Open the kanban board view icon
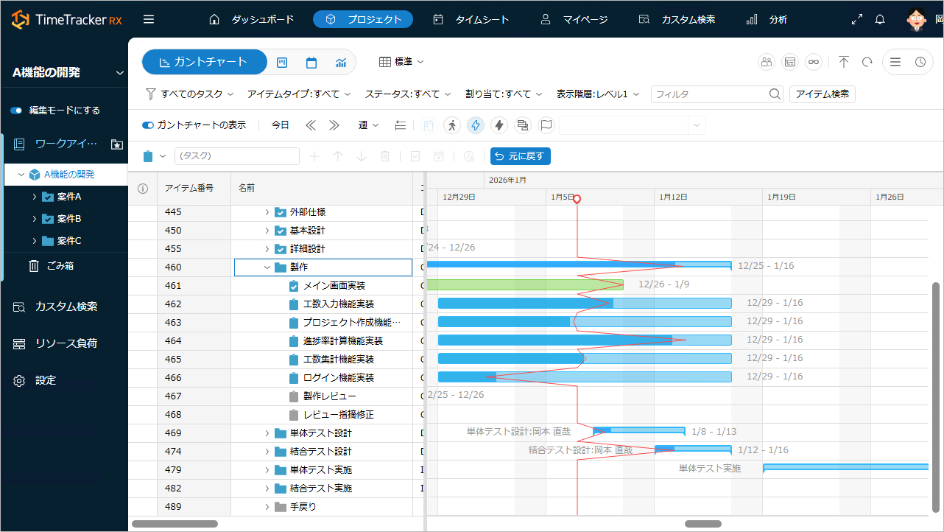 [282, 63]
